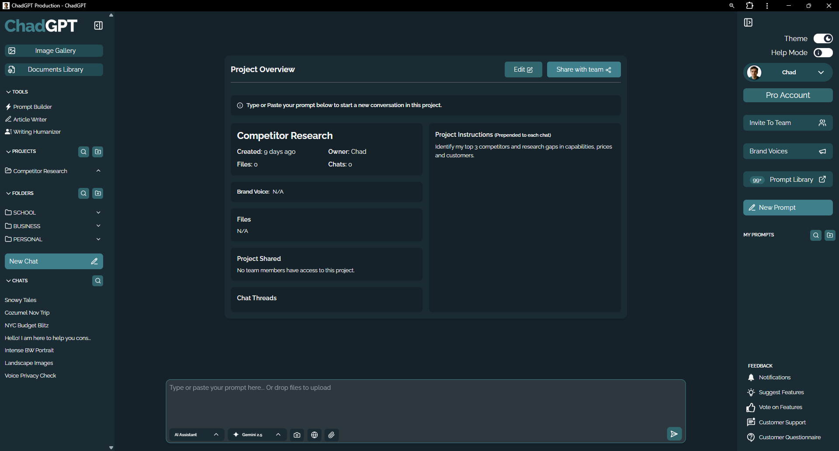The image size is (839, 451).
Task: Send the prompt with the arrow icon
Action: click(x=674, y=434)
